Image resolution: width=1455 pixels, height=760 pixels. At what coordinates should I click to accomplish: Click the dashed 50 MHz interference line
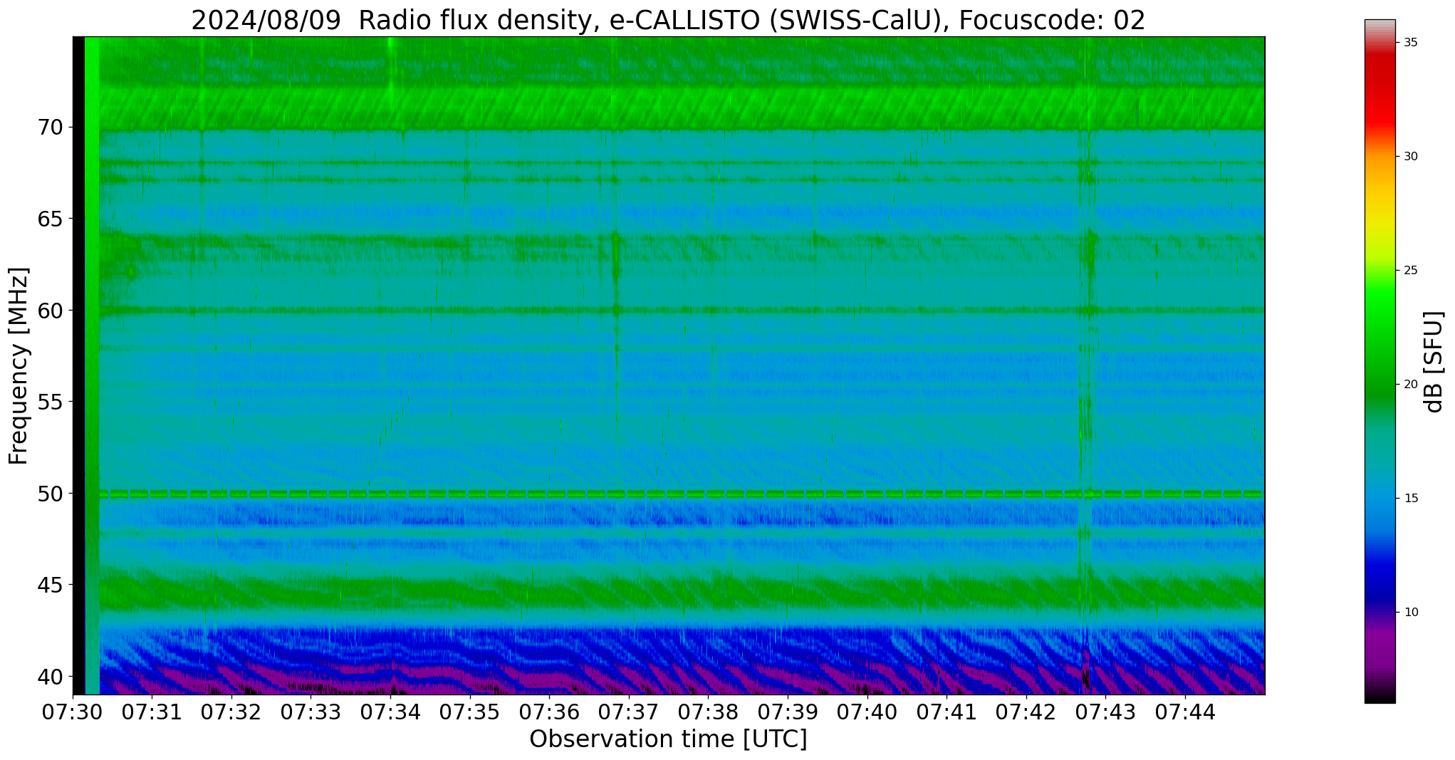click(682, 493)
